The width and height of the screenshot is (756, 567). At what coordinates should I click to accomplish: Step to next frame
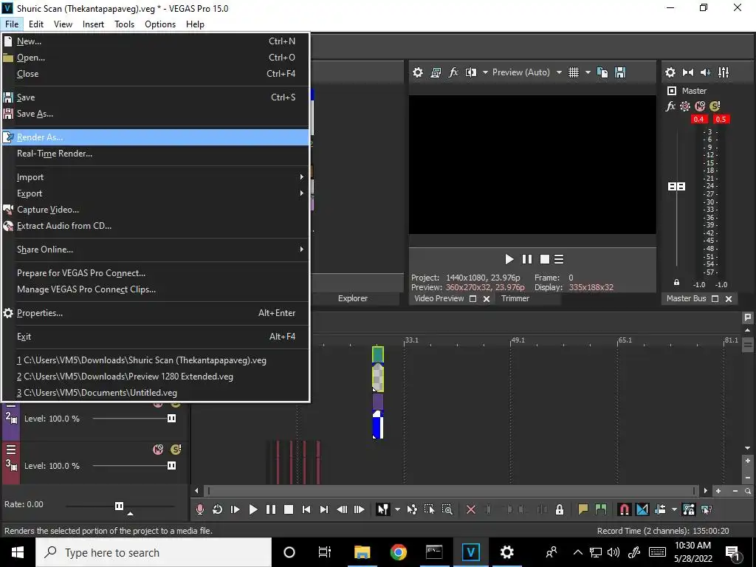coord(360,509)
